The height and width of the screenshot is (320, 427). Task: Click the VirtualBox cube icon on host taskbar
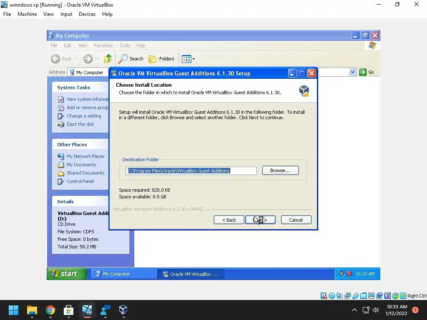123,310
